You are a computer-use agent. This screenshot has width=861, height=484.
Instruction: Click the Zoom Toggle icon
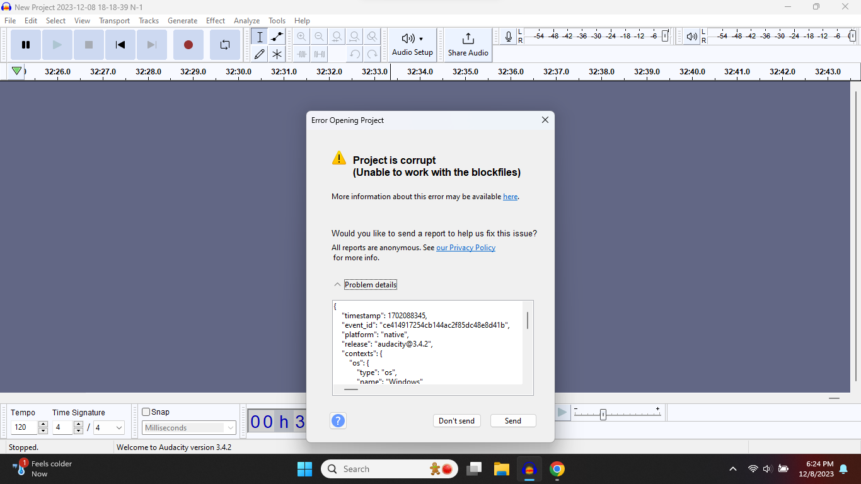tap(373, 37)
